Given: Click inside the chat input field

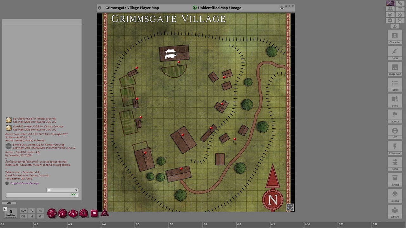Looking at the screenshot, I should [38, 195].
